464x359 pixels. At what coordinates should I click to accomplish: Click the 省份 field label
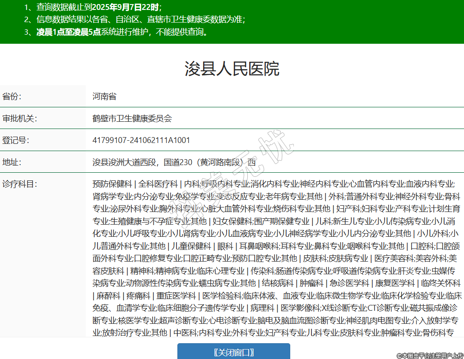[x=12, y=97]
